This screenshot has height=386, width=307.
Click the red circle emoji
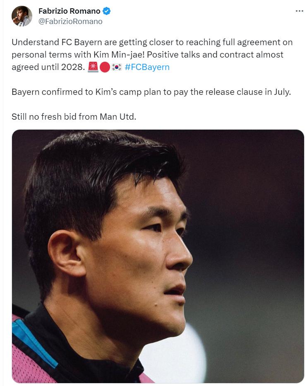tap(105, 67)
